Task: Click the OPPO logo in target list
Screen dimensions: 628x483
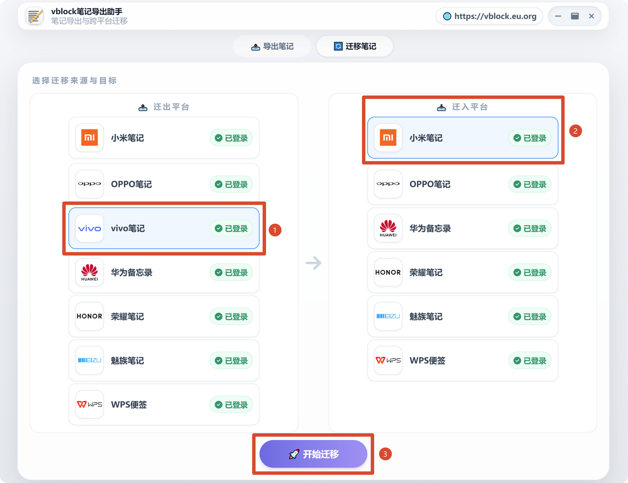Action: 388,184
